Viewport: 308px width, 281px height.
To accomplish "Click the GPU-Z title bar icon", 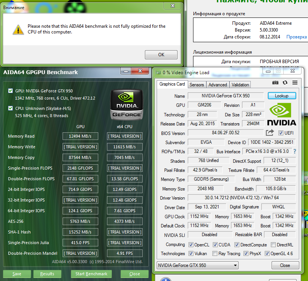I will click(x=158, y=73).
